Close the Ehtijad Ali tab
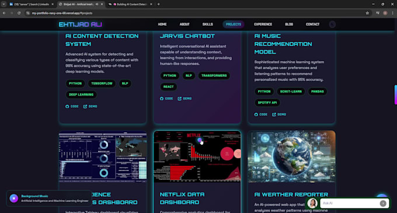This screenshot has width=397, height=213. [102, 4]
